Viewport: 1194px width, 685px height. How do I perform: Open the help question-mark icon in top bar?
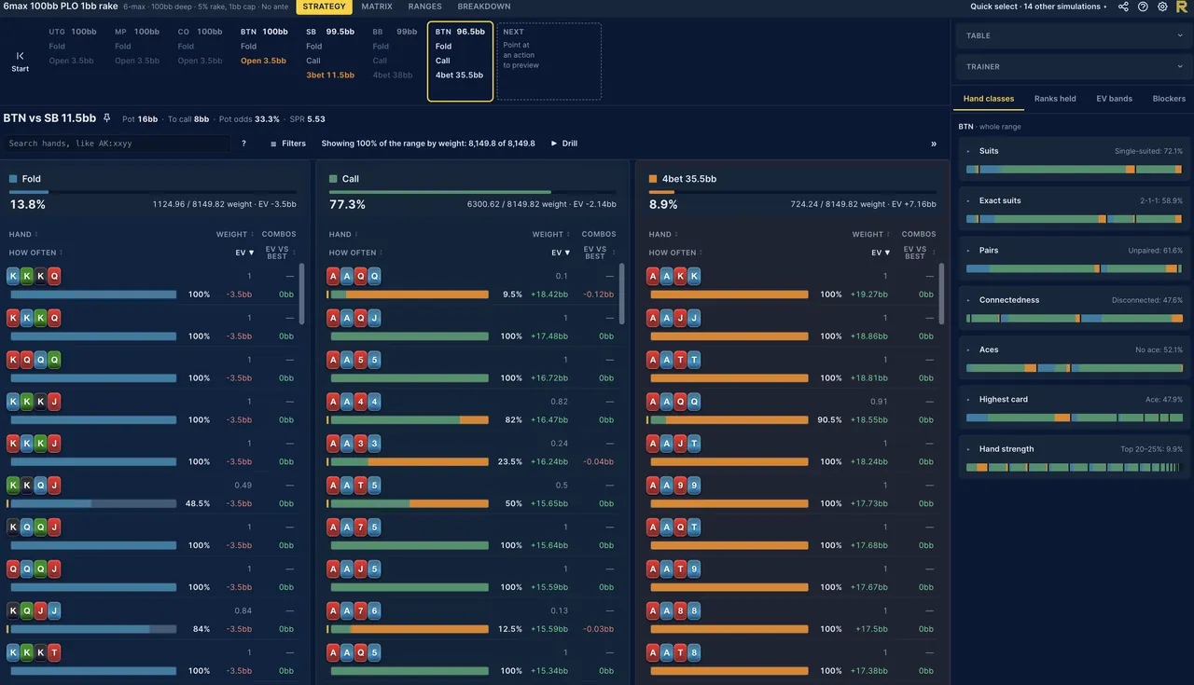(1143, 7)
